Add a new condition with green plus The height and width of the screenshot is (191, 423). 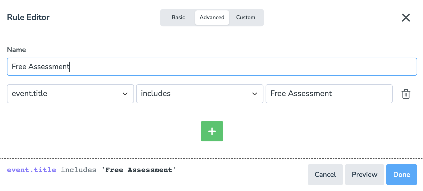[212, 131]
